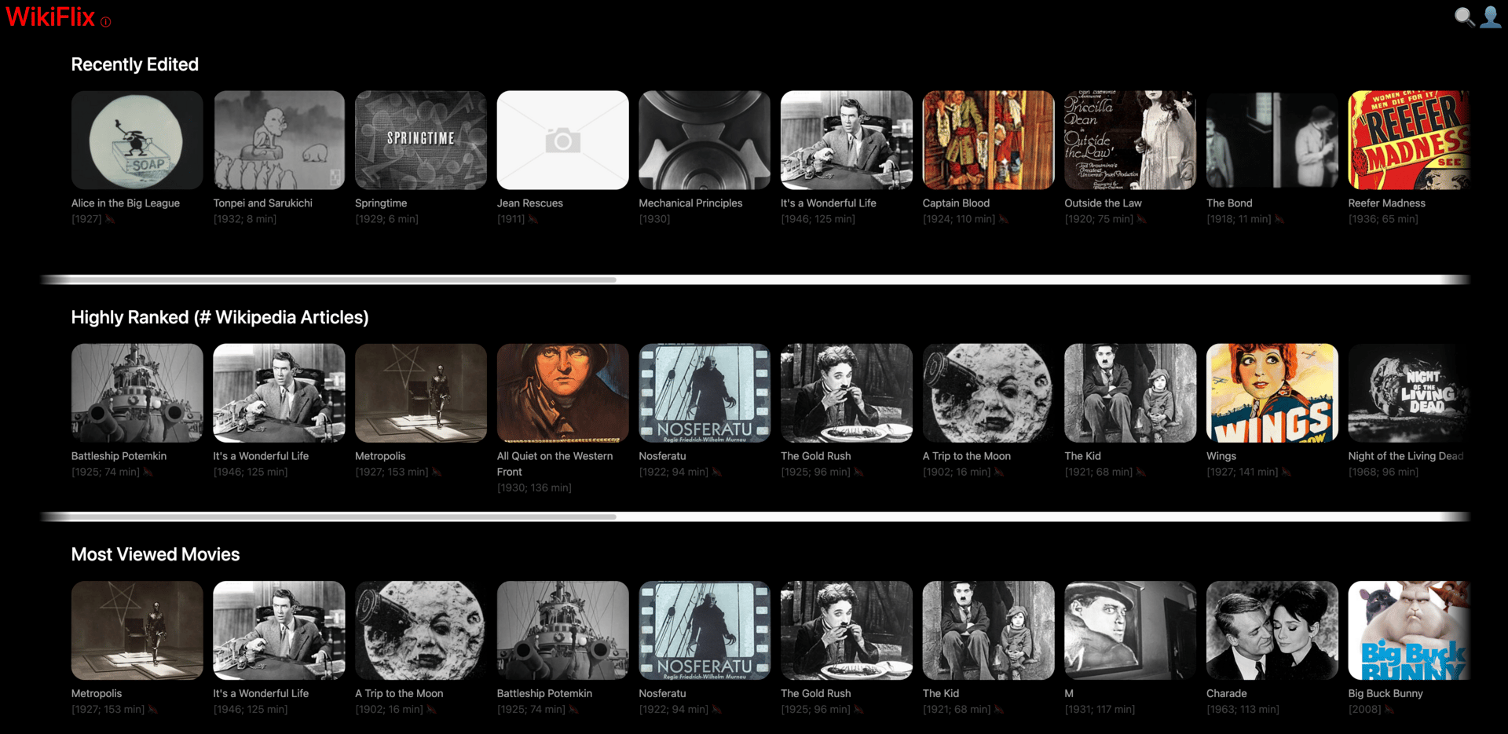Click the "[1932; 8 min]" text

pos(245,219)
